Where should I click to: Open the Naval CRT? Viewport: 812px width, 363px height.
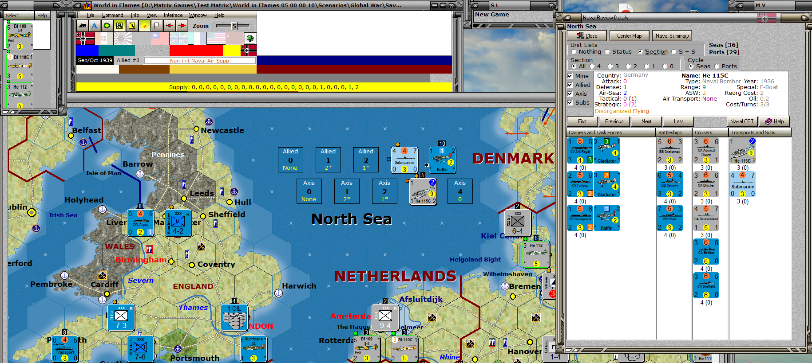click(742, 121)
